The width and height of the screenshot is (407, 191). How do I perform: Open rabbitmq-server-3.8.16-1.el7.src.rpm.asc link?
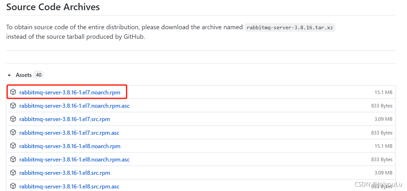[69, 133]
